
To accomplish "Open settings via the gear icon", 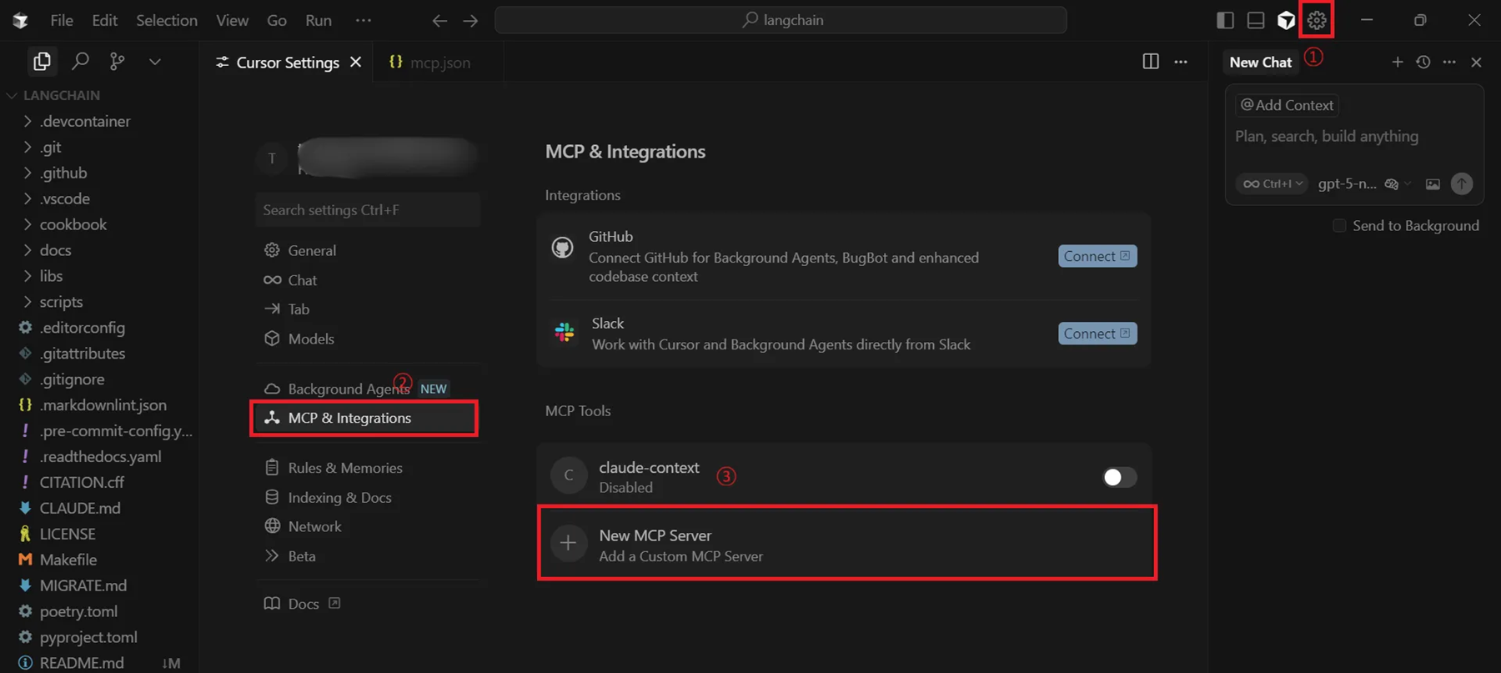I will tap(1316, 20).
